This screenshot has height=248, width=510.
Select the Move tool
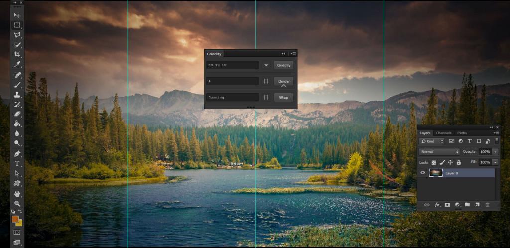tap(17, 15)
